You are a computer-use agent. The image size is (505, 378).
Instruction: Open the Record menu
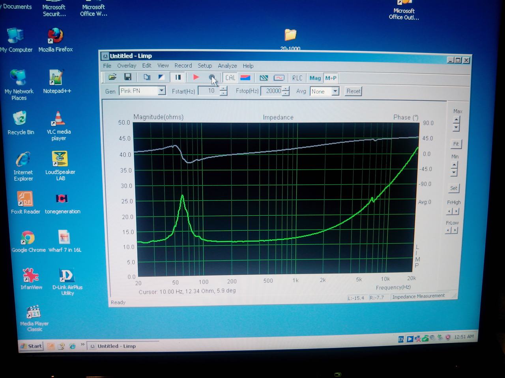[x=183, y=66]
